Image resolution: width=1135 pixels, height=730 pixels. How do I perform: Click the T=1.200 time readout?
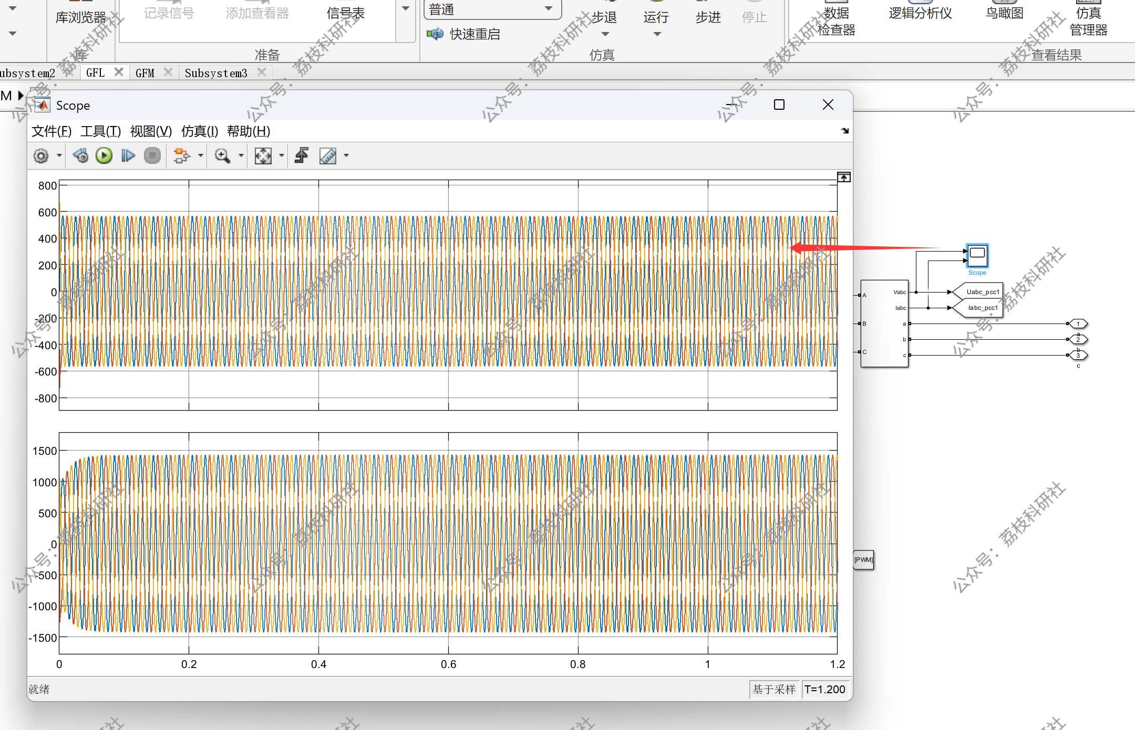coord(825,689)
